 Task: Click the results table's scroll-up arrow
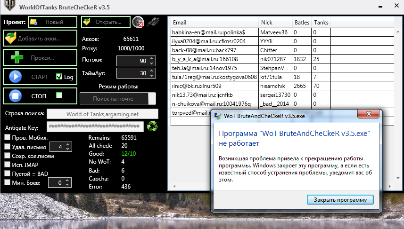[398, 32]
